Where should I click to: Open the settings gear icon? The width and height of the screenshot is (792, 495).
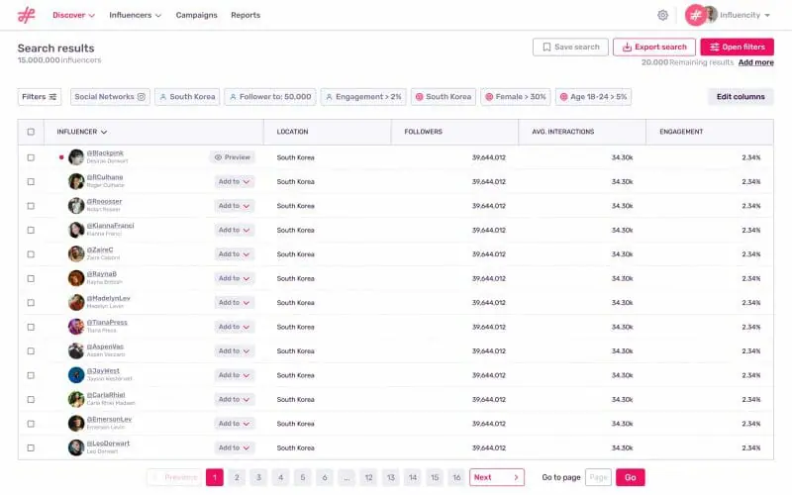point(662,15)
